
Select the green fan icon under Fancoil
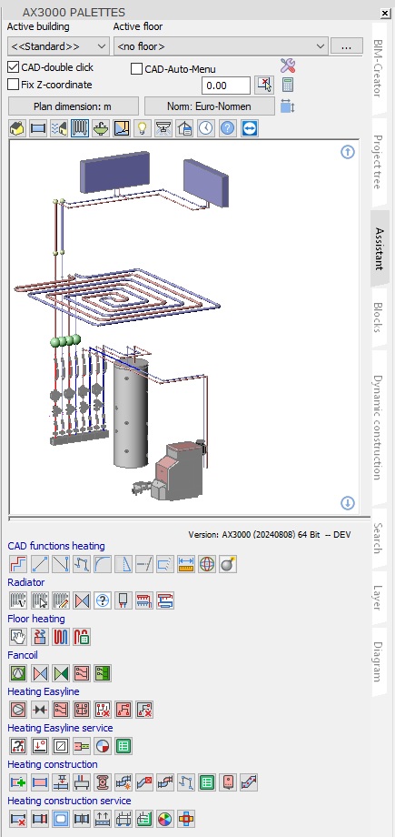pyautogui.click(x=17, y=673)
